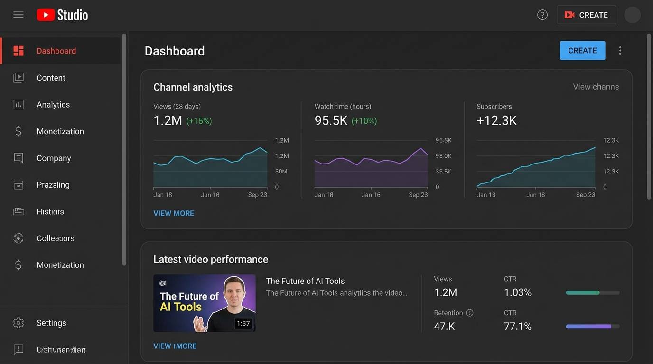This screenshot has width=653, height=364.
Task: Select the Analytics sidebar icon
Action: pos(18,104)
